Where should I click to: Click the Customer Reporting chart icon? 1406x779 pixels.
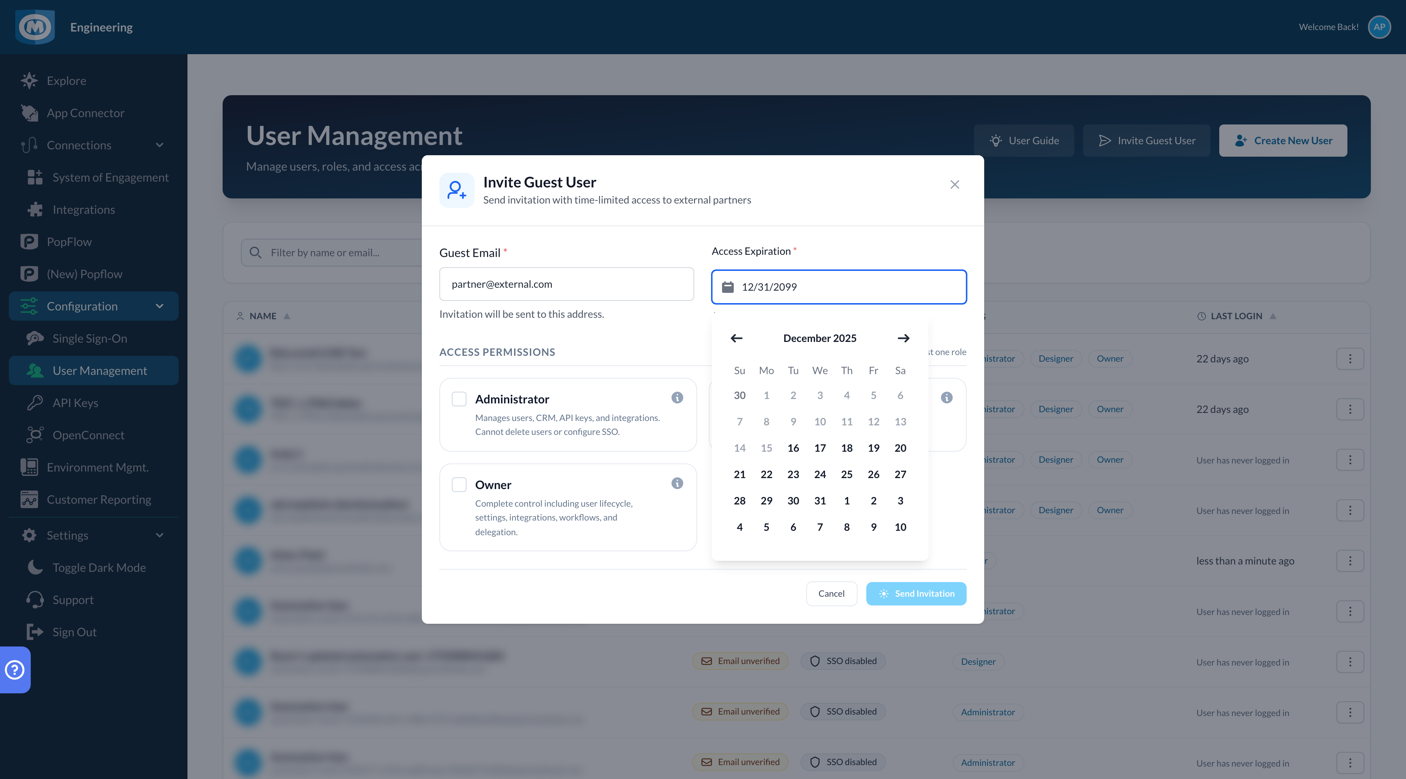click(x=29, y=499)
